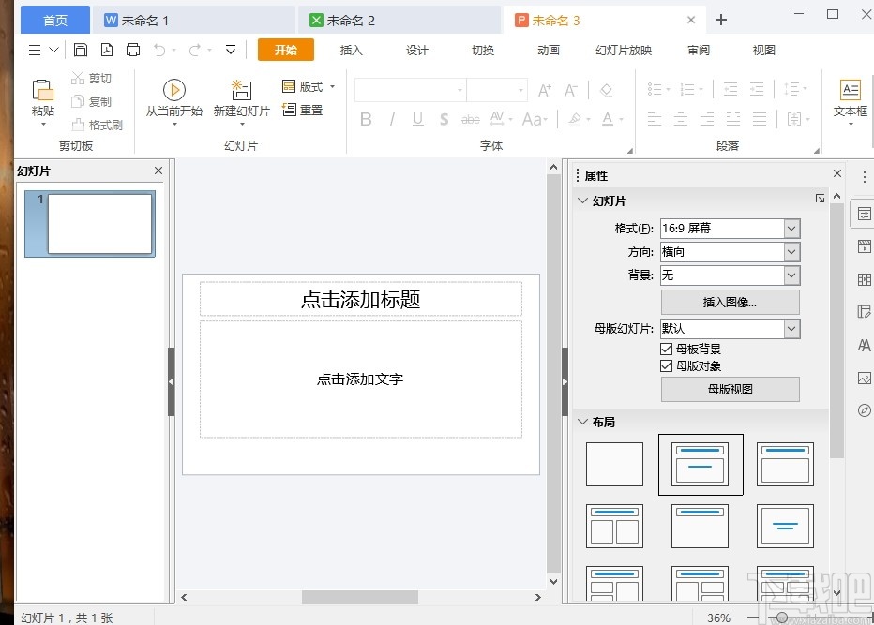Open 母版视图 (Master View)

(x=730, y=389)
